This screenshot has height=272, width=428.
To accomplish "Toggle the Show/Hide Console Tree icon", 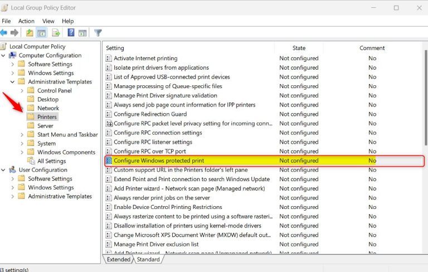I will (x=41, y=33).
